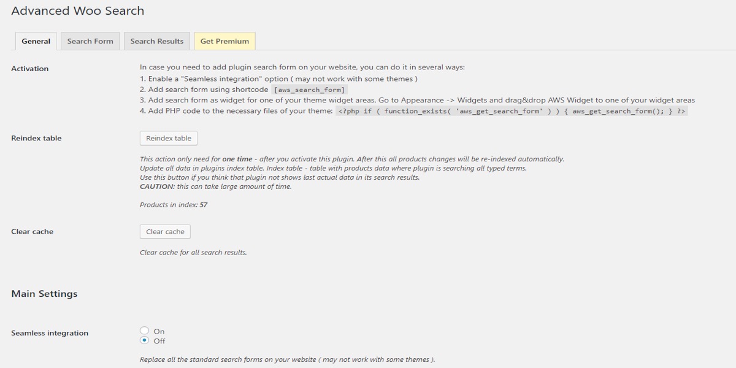
Task: Click instruction 3 about AWS Widget areas
Action: 417,100
